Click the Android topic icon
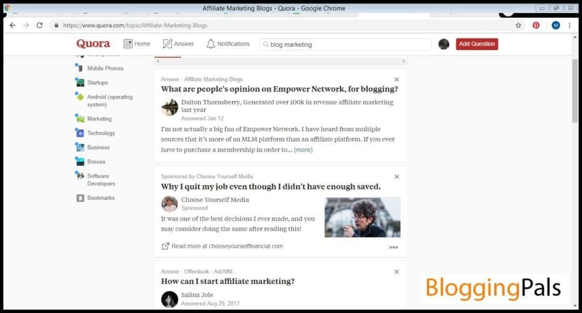This screenshot has width=582, height=313. [x=80, y=97]
